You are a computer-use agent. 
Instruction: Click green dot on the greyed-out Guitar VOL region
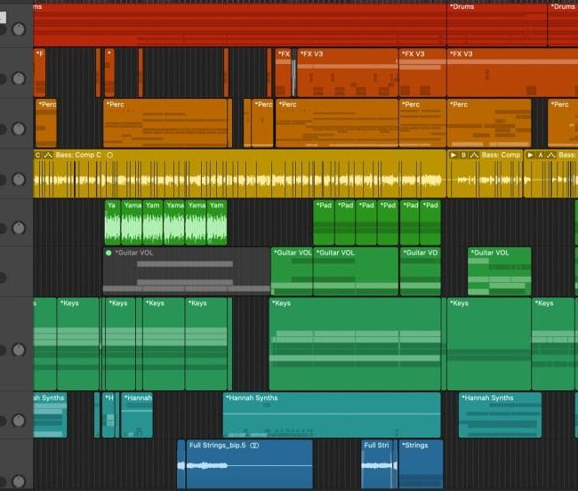[108, 253]
